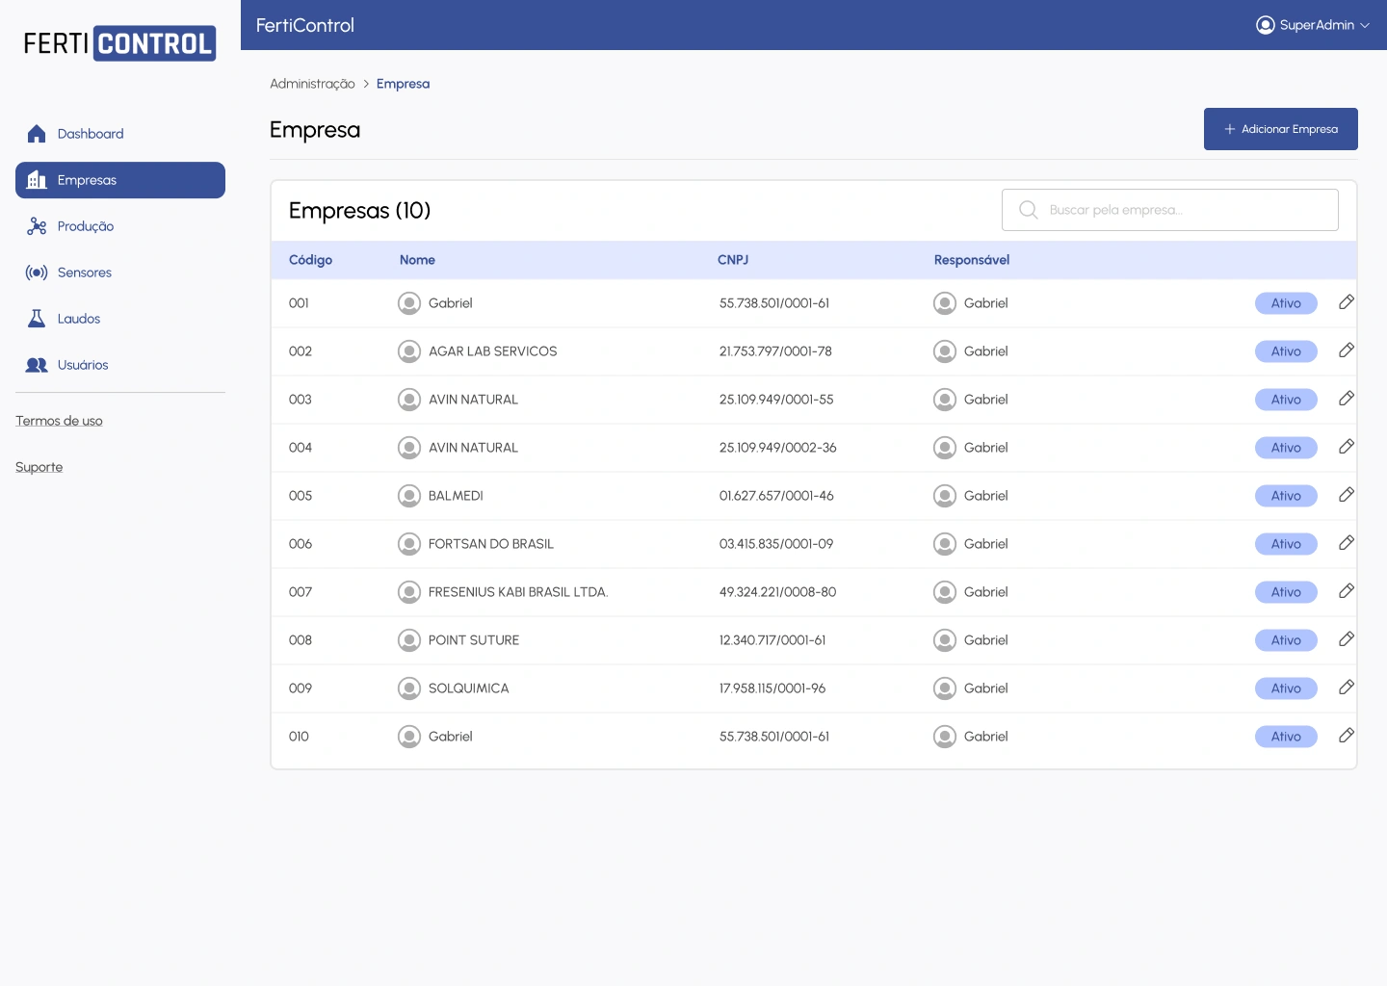Open the Termos de uso link
The width and height of the screenshot is (1387, 986).
tap(59, 421)
